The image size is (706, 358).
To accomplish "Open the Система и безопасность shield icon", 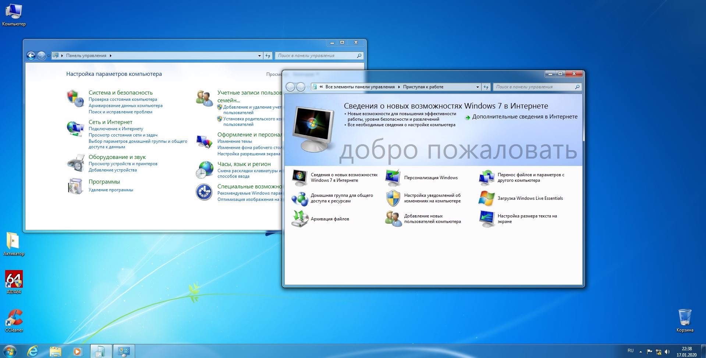I will point(75,98).
